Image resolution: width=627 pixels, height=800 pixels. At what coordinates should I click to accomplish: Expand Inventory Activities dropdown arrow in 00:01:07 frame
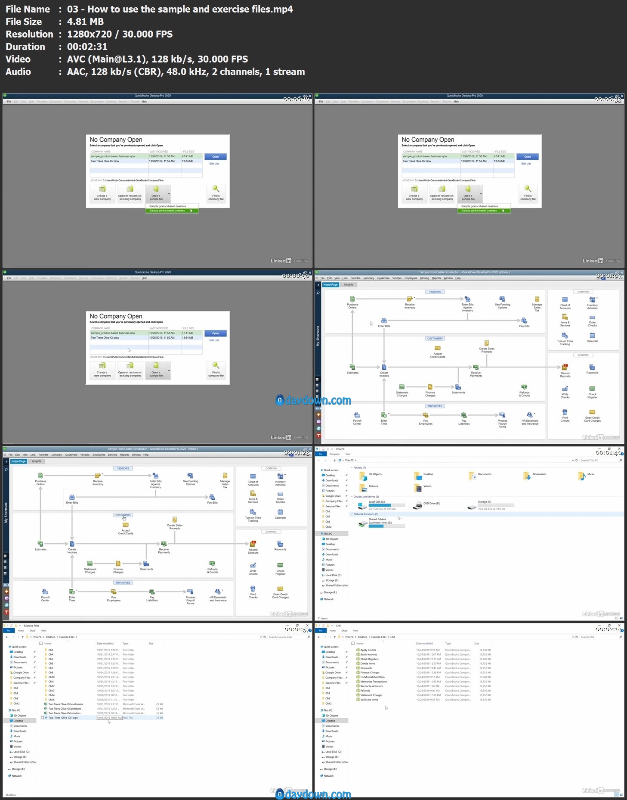pos(597,298)
